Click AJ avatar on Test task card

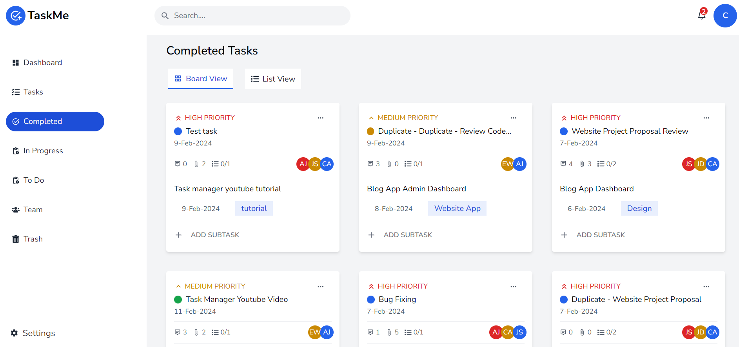click(x=303, y=164)
